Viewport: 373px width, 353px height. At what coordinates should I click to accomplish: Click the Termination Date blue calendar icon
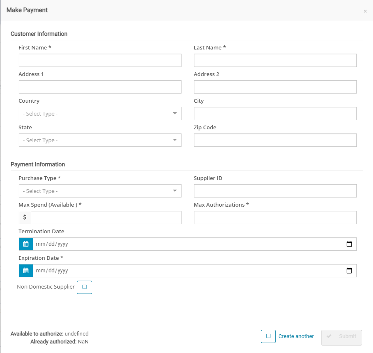(x=26, y=244)
